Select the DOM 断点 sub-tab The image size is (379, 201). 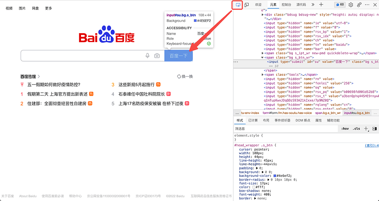(x=303, y=121)
